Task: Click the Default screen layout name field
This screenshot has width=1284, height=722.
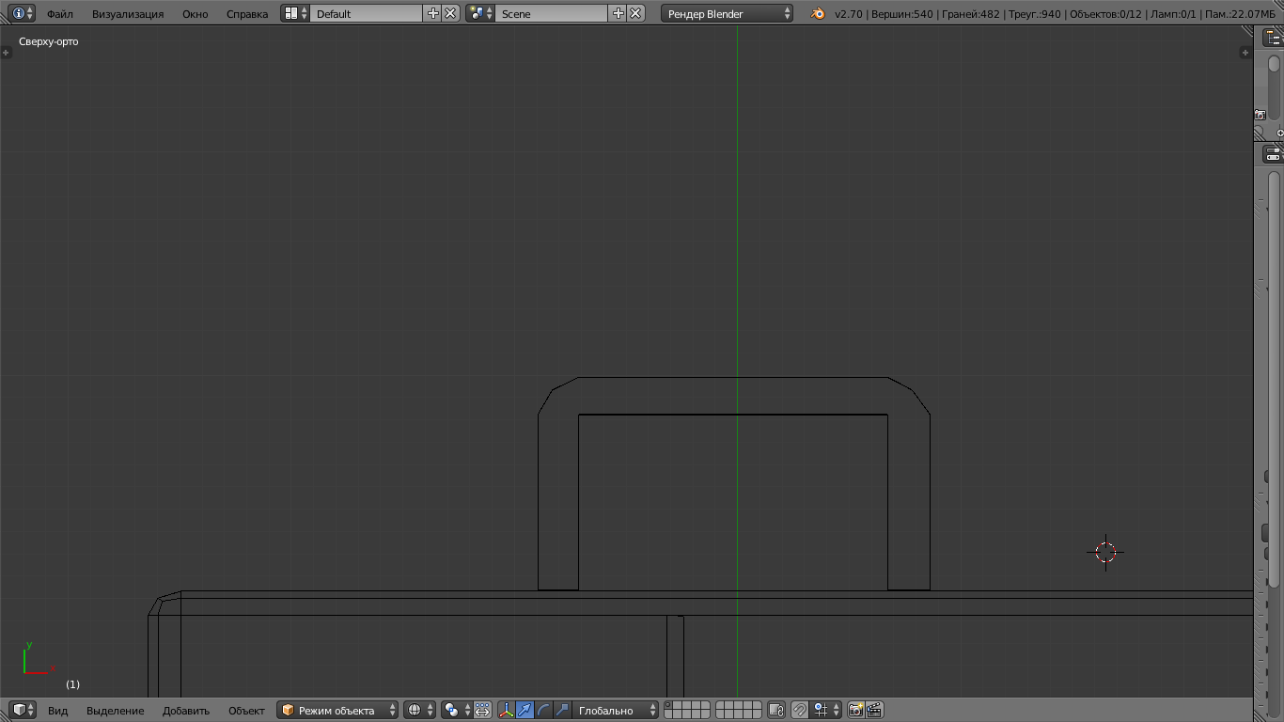Action: tap(367, 14)
